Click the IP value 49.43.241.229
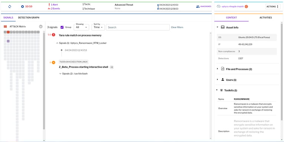The width and height of the screenshot is (284, 142). [245, 44]
